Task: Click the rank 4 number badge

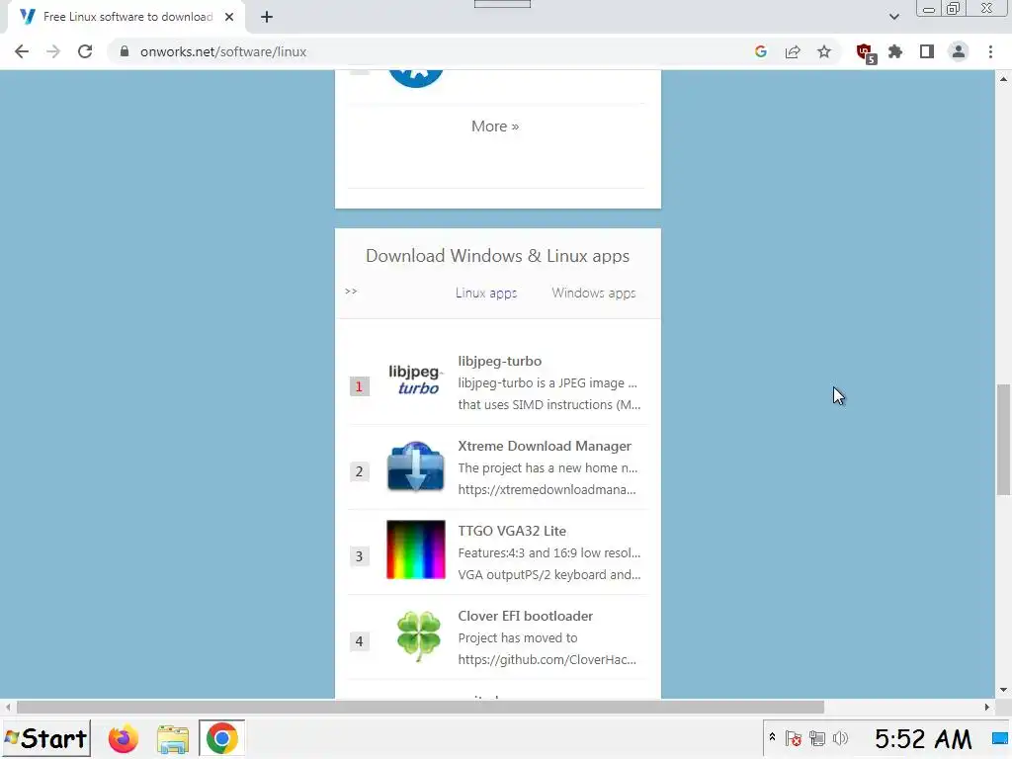Action: click(360, 641)
